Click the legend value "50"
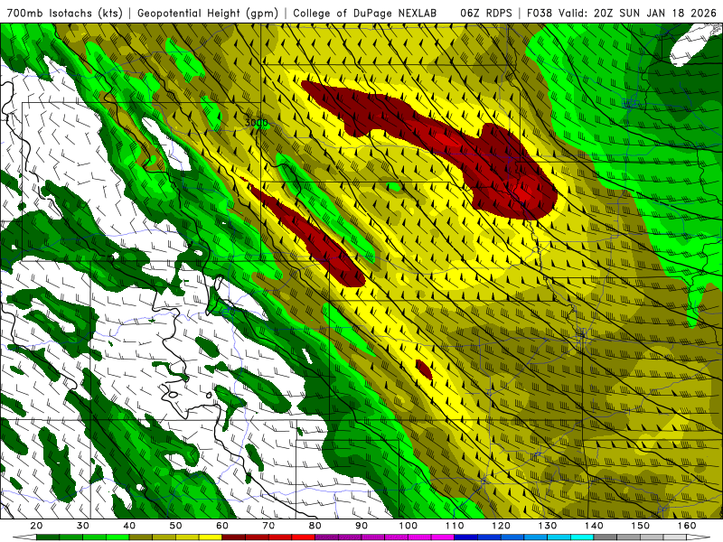Screen dimensions: 723x542 click(175, 526)
